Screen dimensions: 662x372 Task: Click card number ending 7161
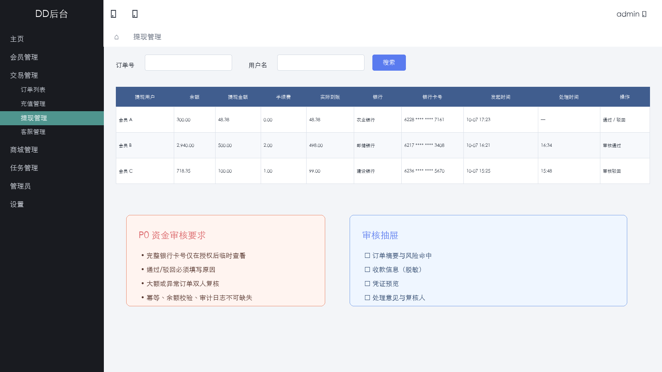tap(424, 120)
